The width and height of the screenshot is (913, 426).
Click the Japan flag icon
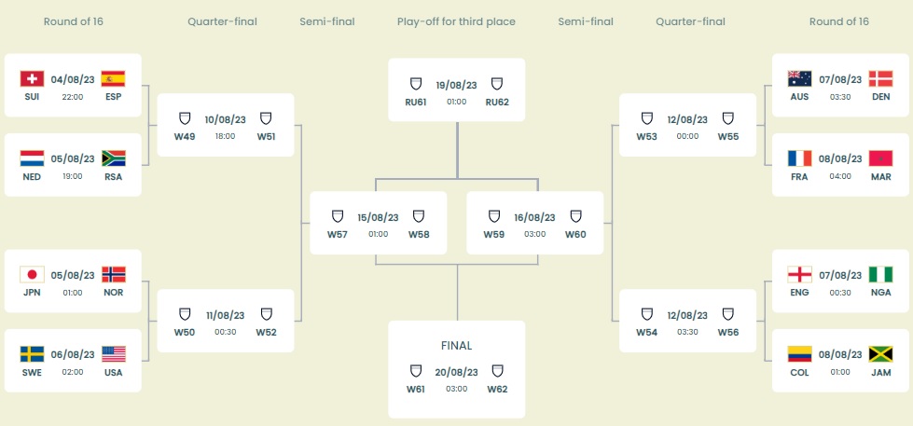coord(32,274)
